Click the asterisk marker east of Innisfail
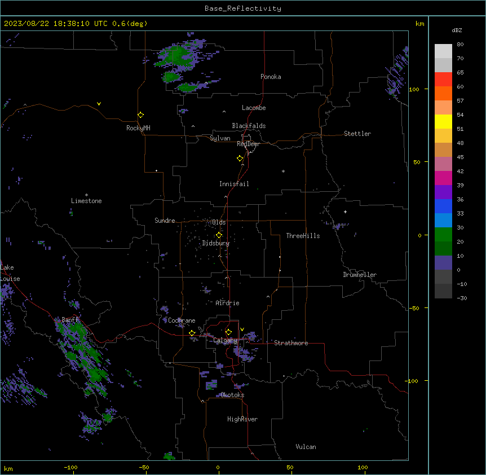This screenshot has height=475, width=486. tap(283, 171)
